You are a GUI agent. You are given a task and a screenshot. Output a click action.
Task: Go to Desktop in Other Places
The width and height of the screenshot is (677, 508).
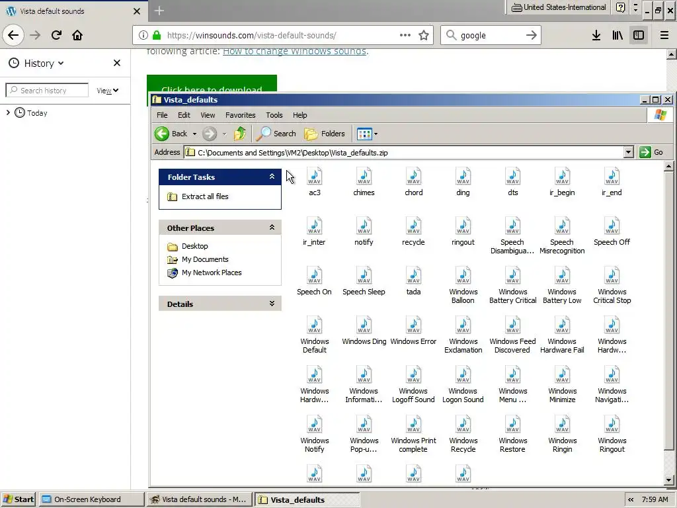pos(187,246)
